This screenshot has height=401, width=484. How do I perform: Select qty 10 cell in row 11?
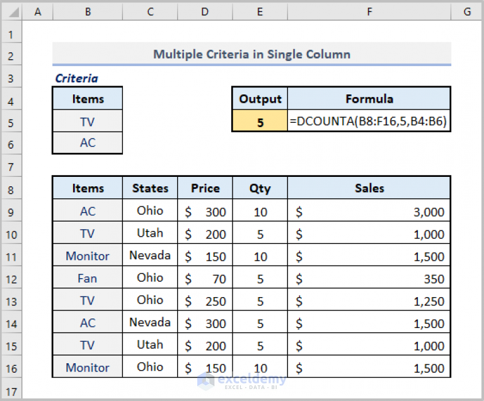[260, 255]
